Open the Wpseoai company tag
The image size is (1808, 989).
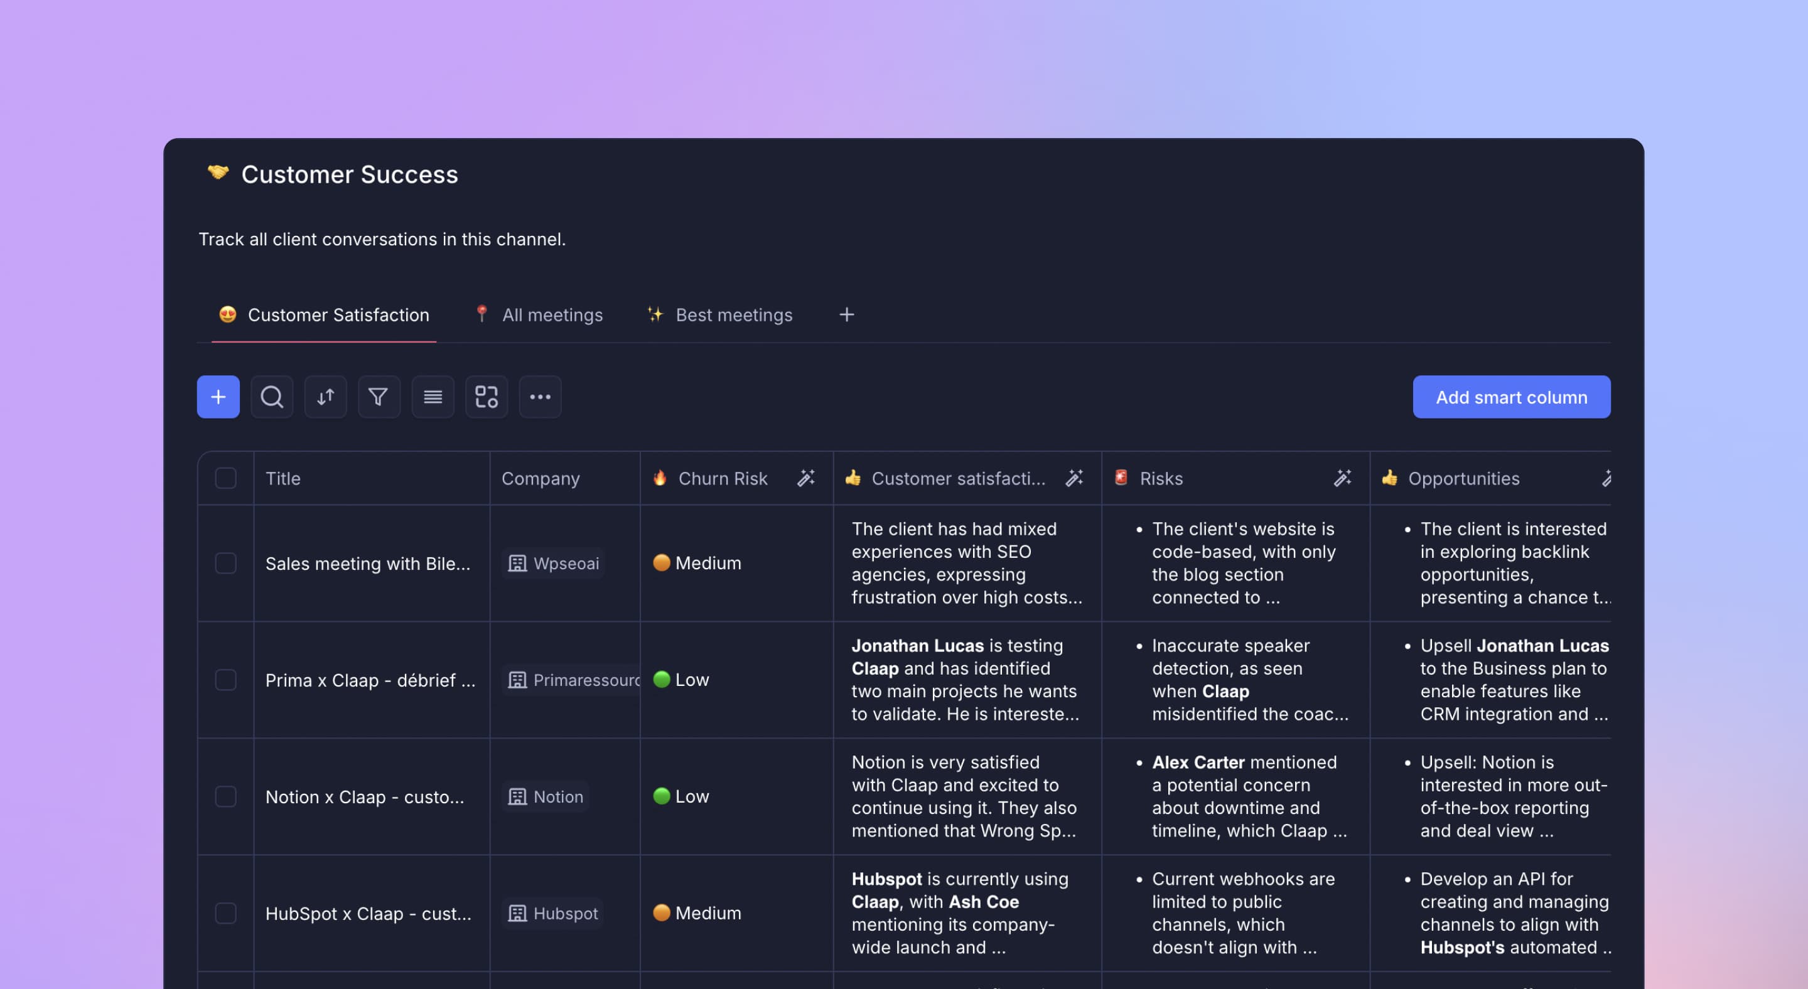tap(554, 564)
